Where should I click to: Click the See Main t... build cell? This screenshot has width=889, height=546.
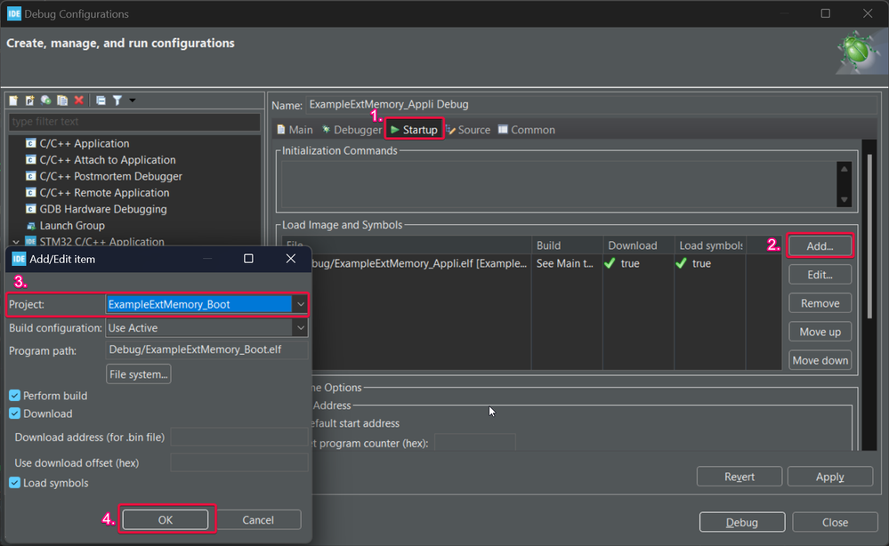click(x=566, y=263)
